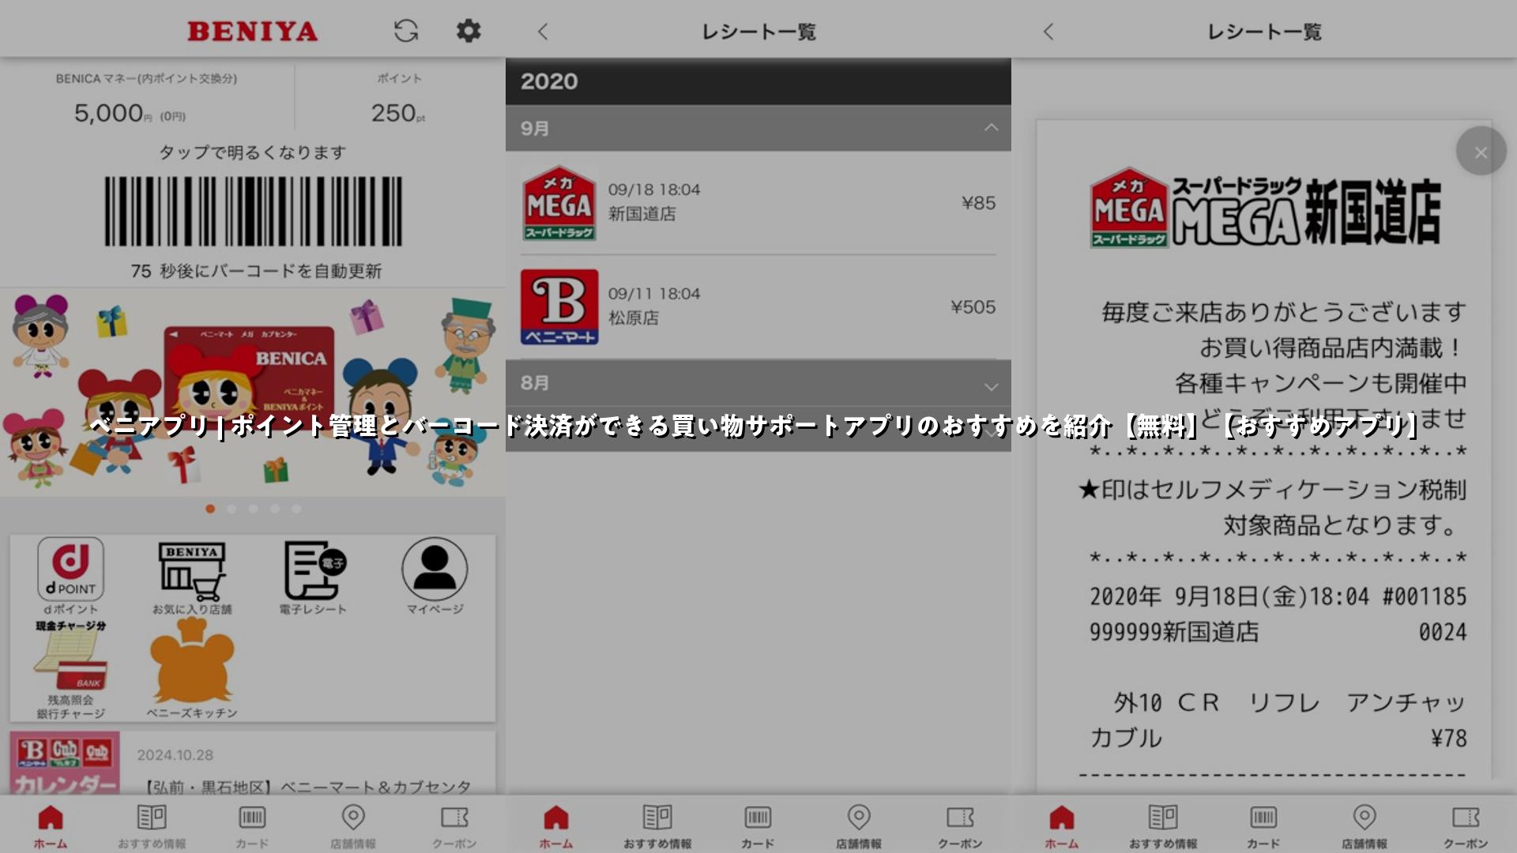Open the カレンダー news thumbnail dated 2024.10.28
The image size is (1517, 853).
[65, 762]
